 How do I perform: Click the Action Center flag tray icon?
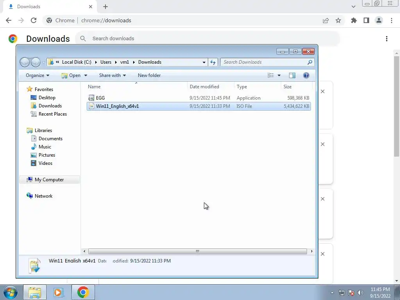pos(351,293)
